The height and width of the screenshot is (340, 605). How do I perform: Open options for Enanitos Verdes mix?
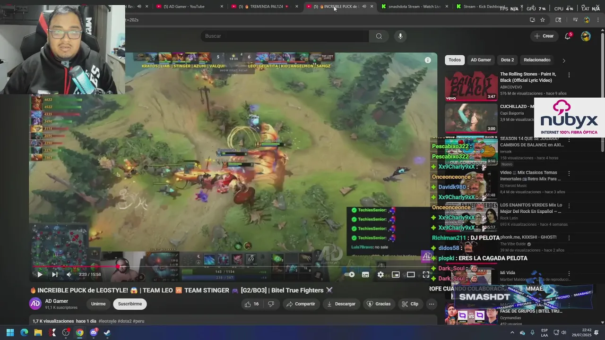pyautogui.click(x=569, y=206)
